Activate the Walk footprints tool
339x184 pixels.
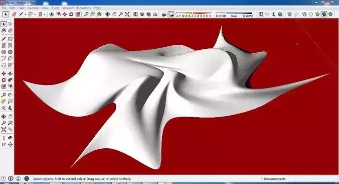point(4,145)
